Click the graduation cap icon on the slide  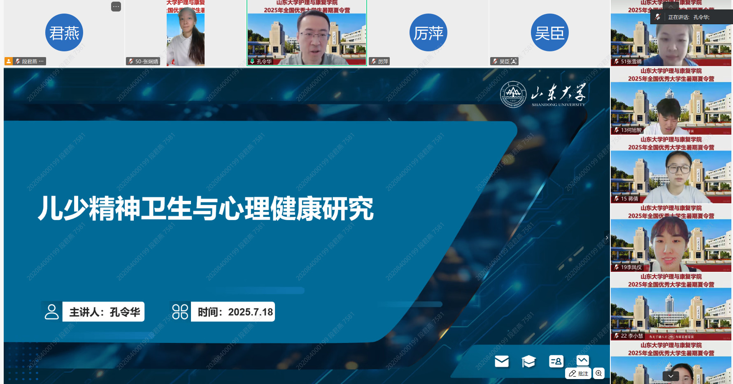pyautogui.click(x=528, y=361)
